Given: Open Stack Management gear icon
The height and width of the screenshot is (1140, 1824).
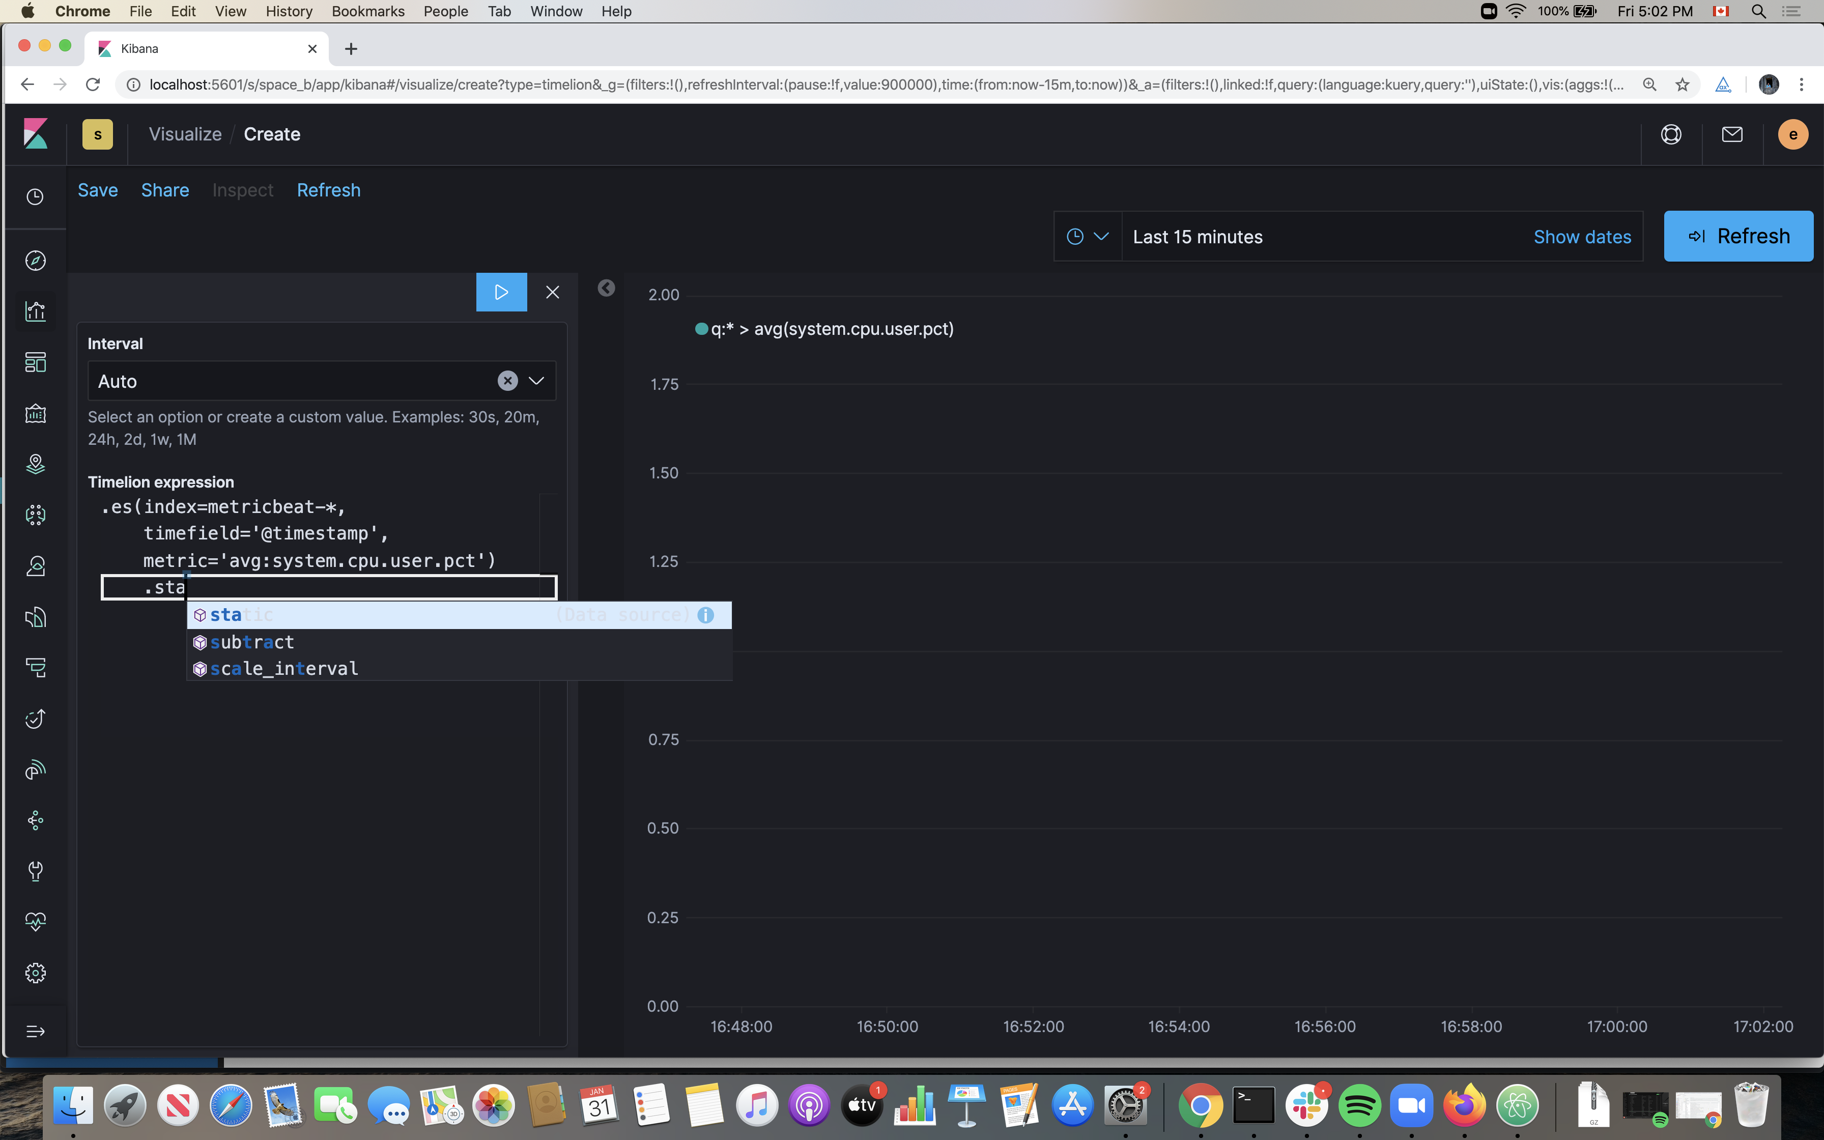Looking at the screenshot, I should coord(36,973).
